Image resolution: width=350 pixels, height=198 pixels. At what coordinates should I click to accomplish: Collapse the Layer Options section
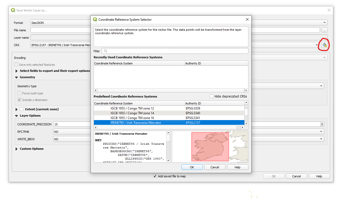click(17, 116)
